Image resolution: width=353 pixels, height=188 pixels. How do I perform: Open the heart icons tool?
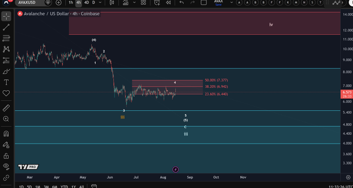click(6, 93)
